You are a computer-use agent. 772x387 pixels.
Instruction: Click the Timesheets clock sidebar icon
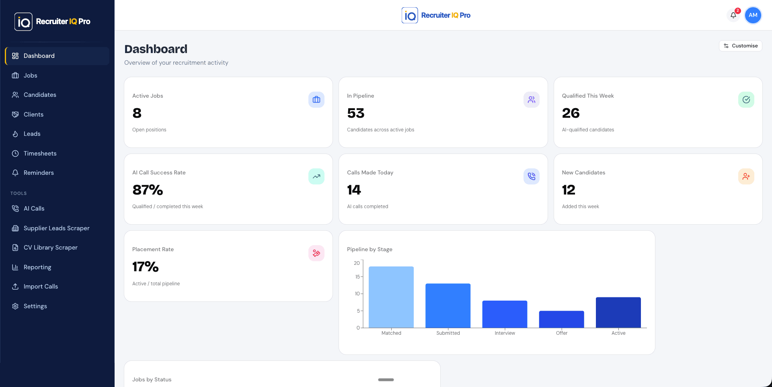(x=15, y=154)
